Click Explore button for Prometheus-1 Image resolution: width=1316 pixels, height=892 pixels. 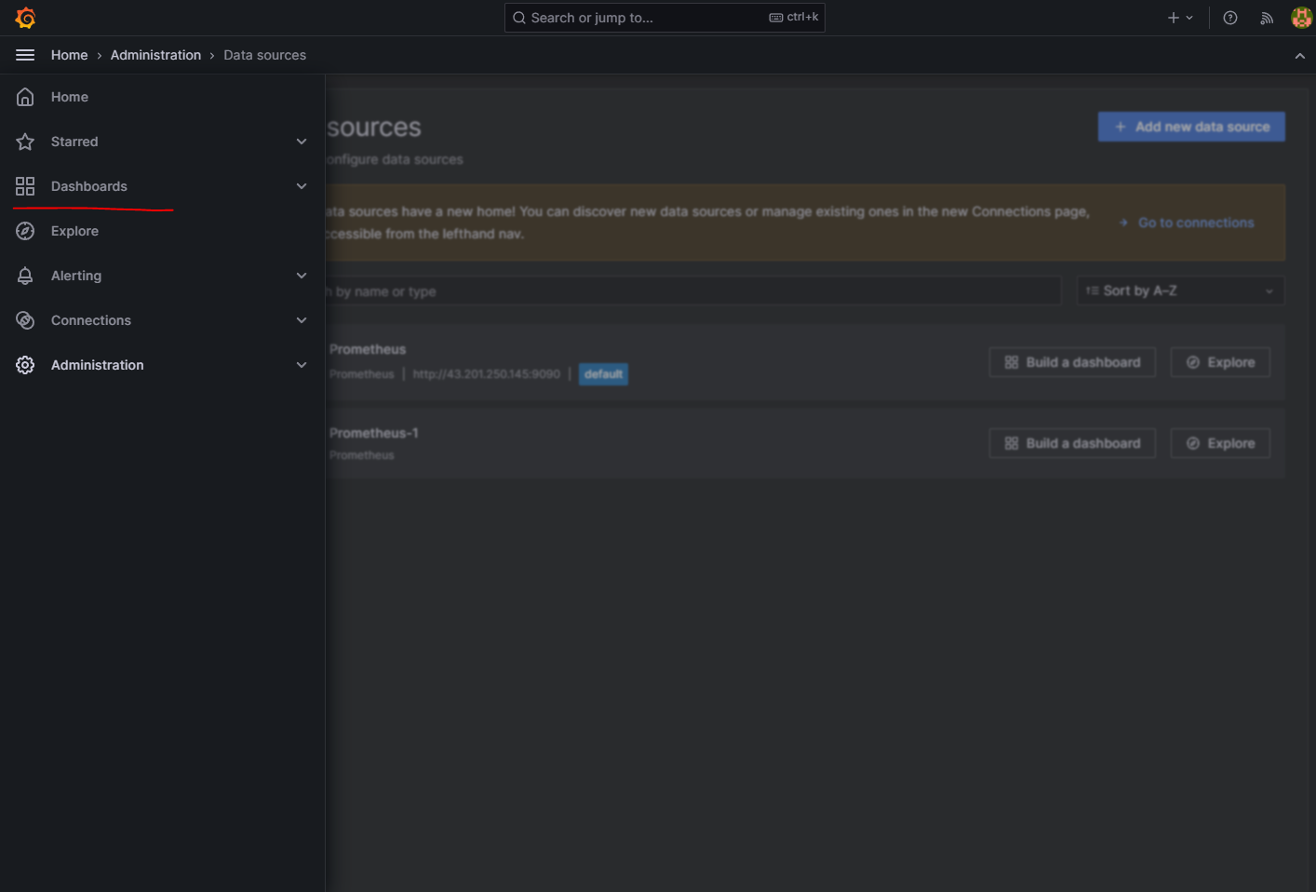coord(1220,443)
